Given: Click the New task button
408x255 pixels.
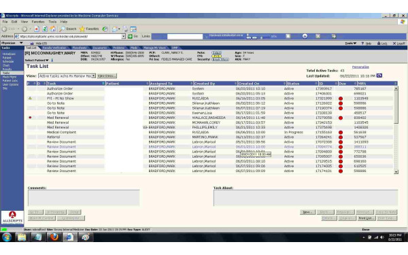Looking at the screenshot, I should 307,212.
